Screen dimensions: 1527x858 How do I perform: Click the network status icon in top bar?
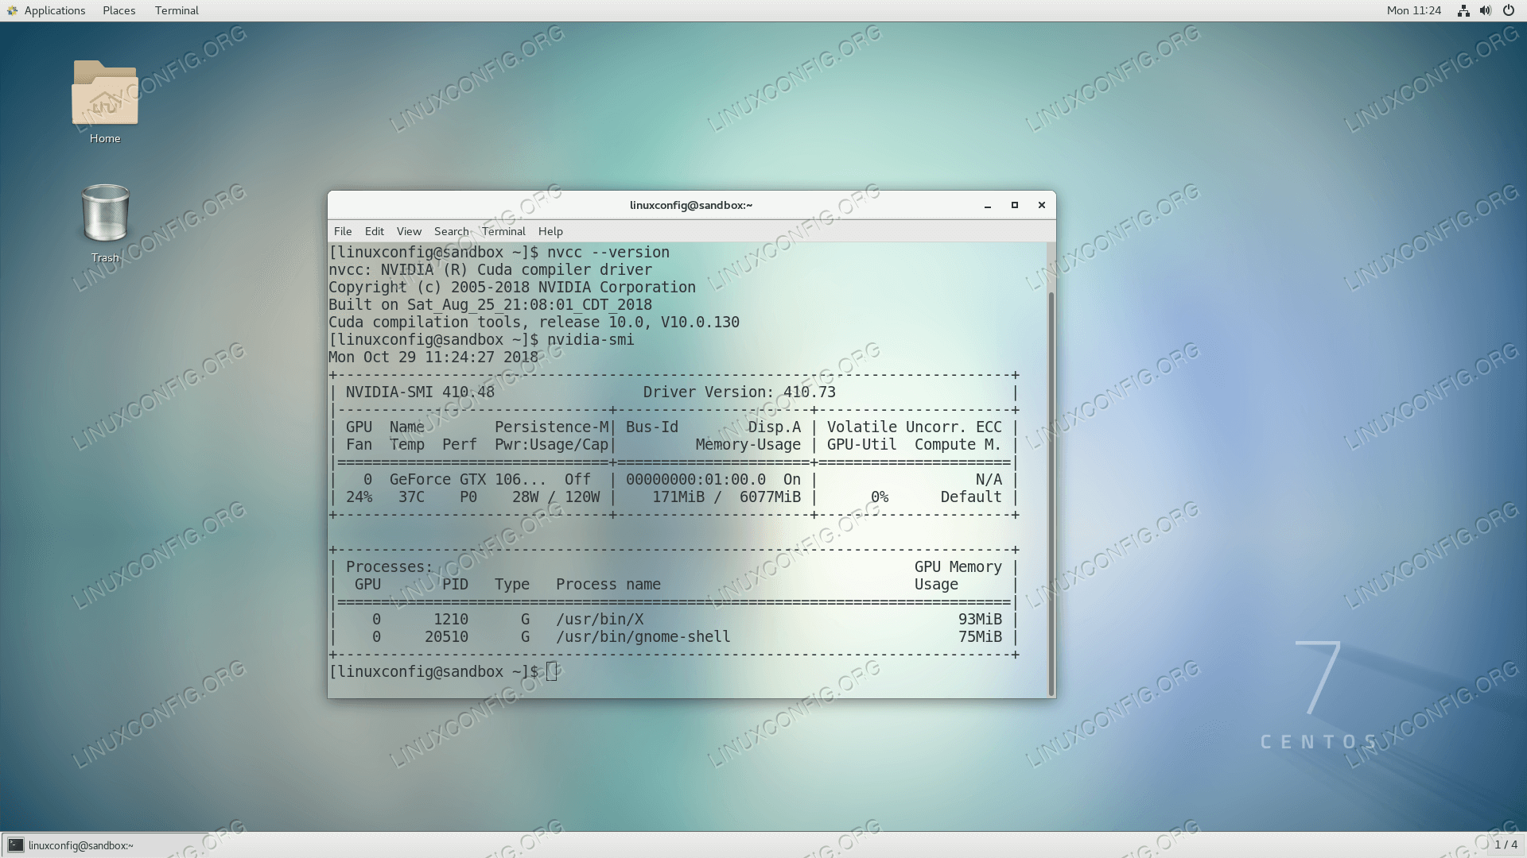pos(1463,10)
